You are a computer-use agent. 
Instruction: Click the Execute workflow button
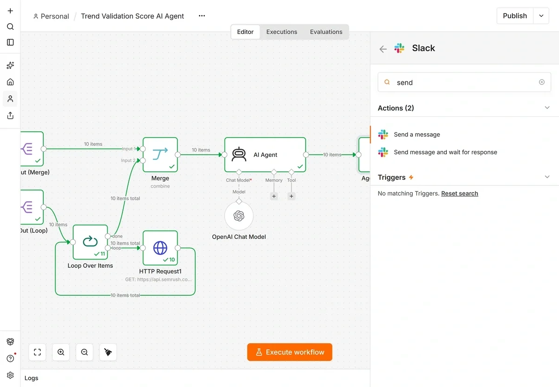click(x=290, y=352)
